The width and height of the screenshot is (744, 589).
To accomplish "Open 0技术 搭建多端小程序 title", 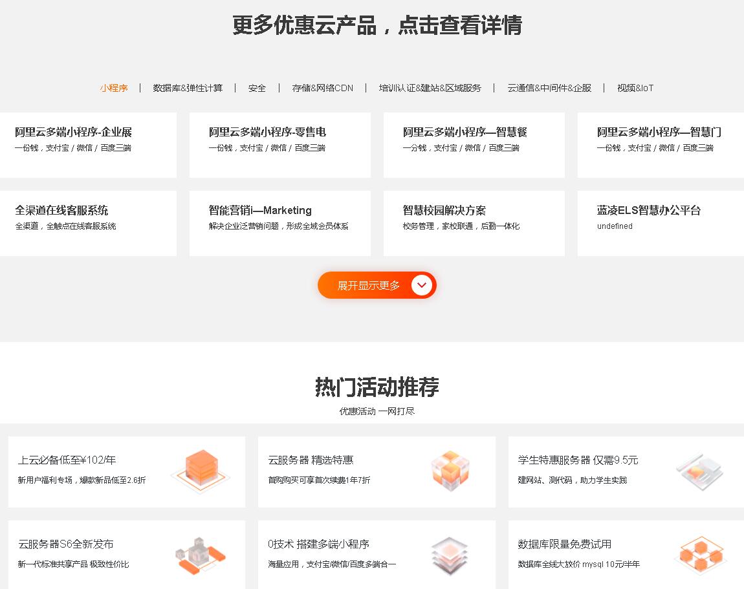I will pos(318,544).
